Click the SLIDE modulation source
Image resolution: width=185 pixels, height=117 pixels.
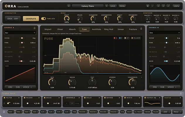156,112
